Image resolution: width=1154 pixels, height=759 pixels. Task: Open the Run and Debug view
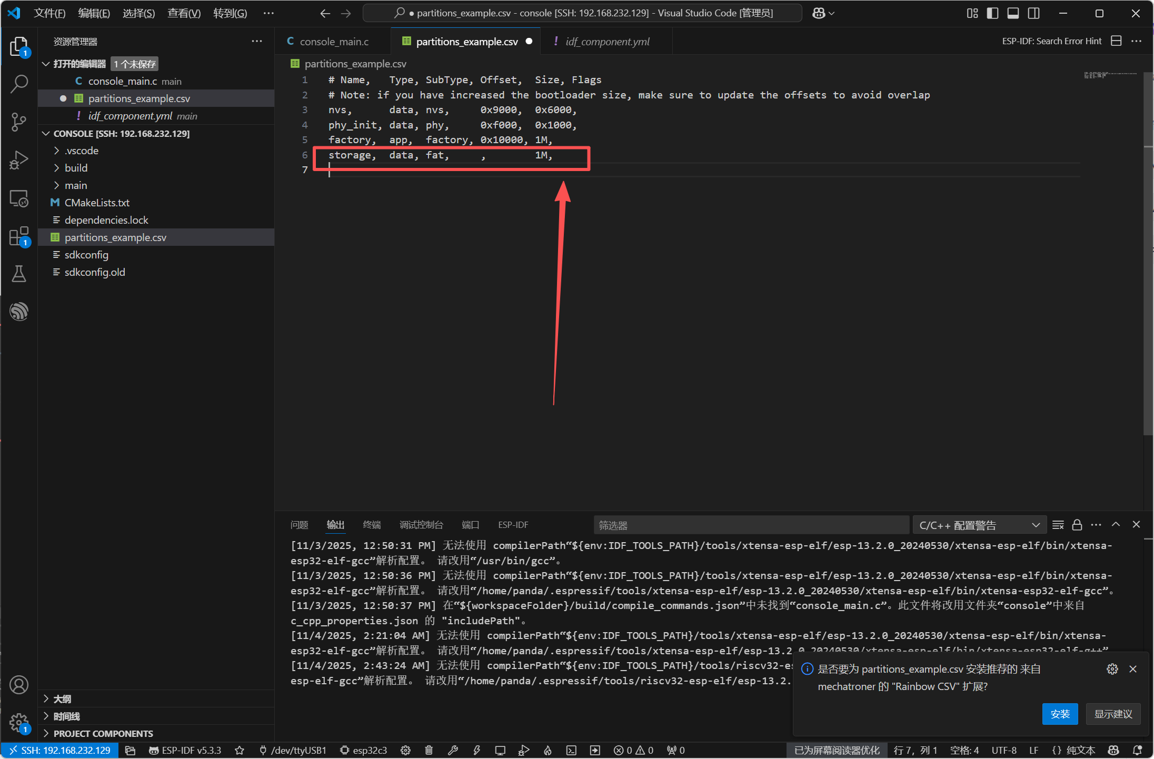click(19, 160)
